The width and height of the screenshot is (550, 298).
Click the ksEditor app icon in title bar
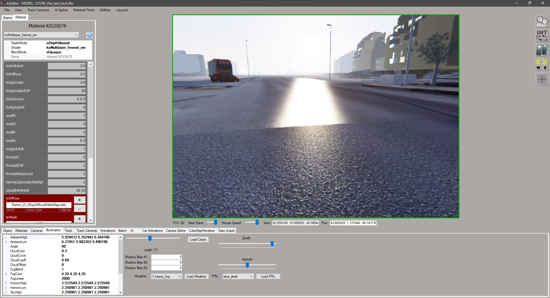coord(3,3)
